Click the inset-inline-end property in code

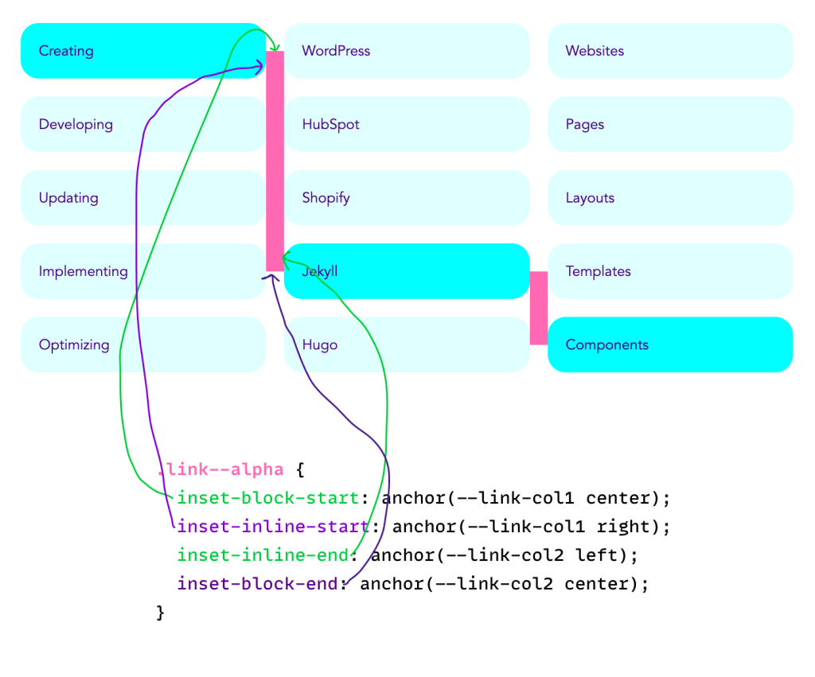point(262,555)
